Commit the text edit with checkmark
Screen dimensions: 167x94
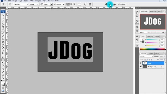click(110, 4)
